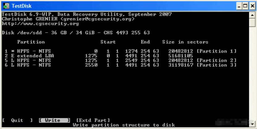Select the row labeled Partition 2
The height and width of the screenshot is (129, 257).
coord(121,60)
